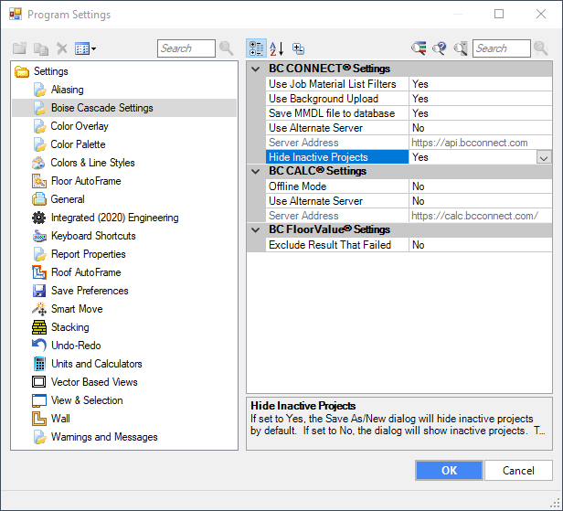Click the Undo-Redo arrow icon

(x=39, y=346)
